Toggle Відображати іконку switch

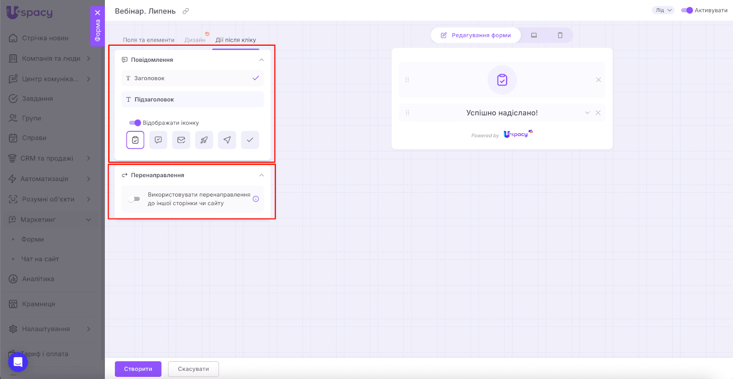pos(135,123)
